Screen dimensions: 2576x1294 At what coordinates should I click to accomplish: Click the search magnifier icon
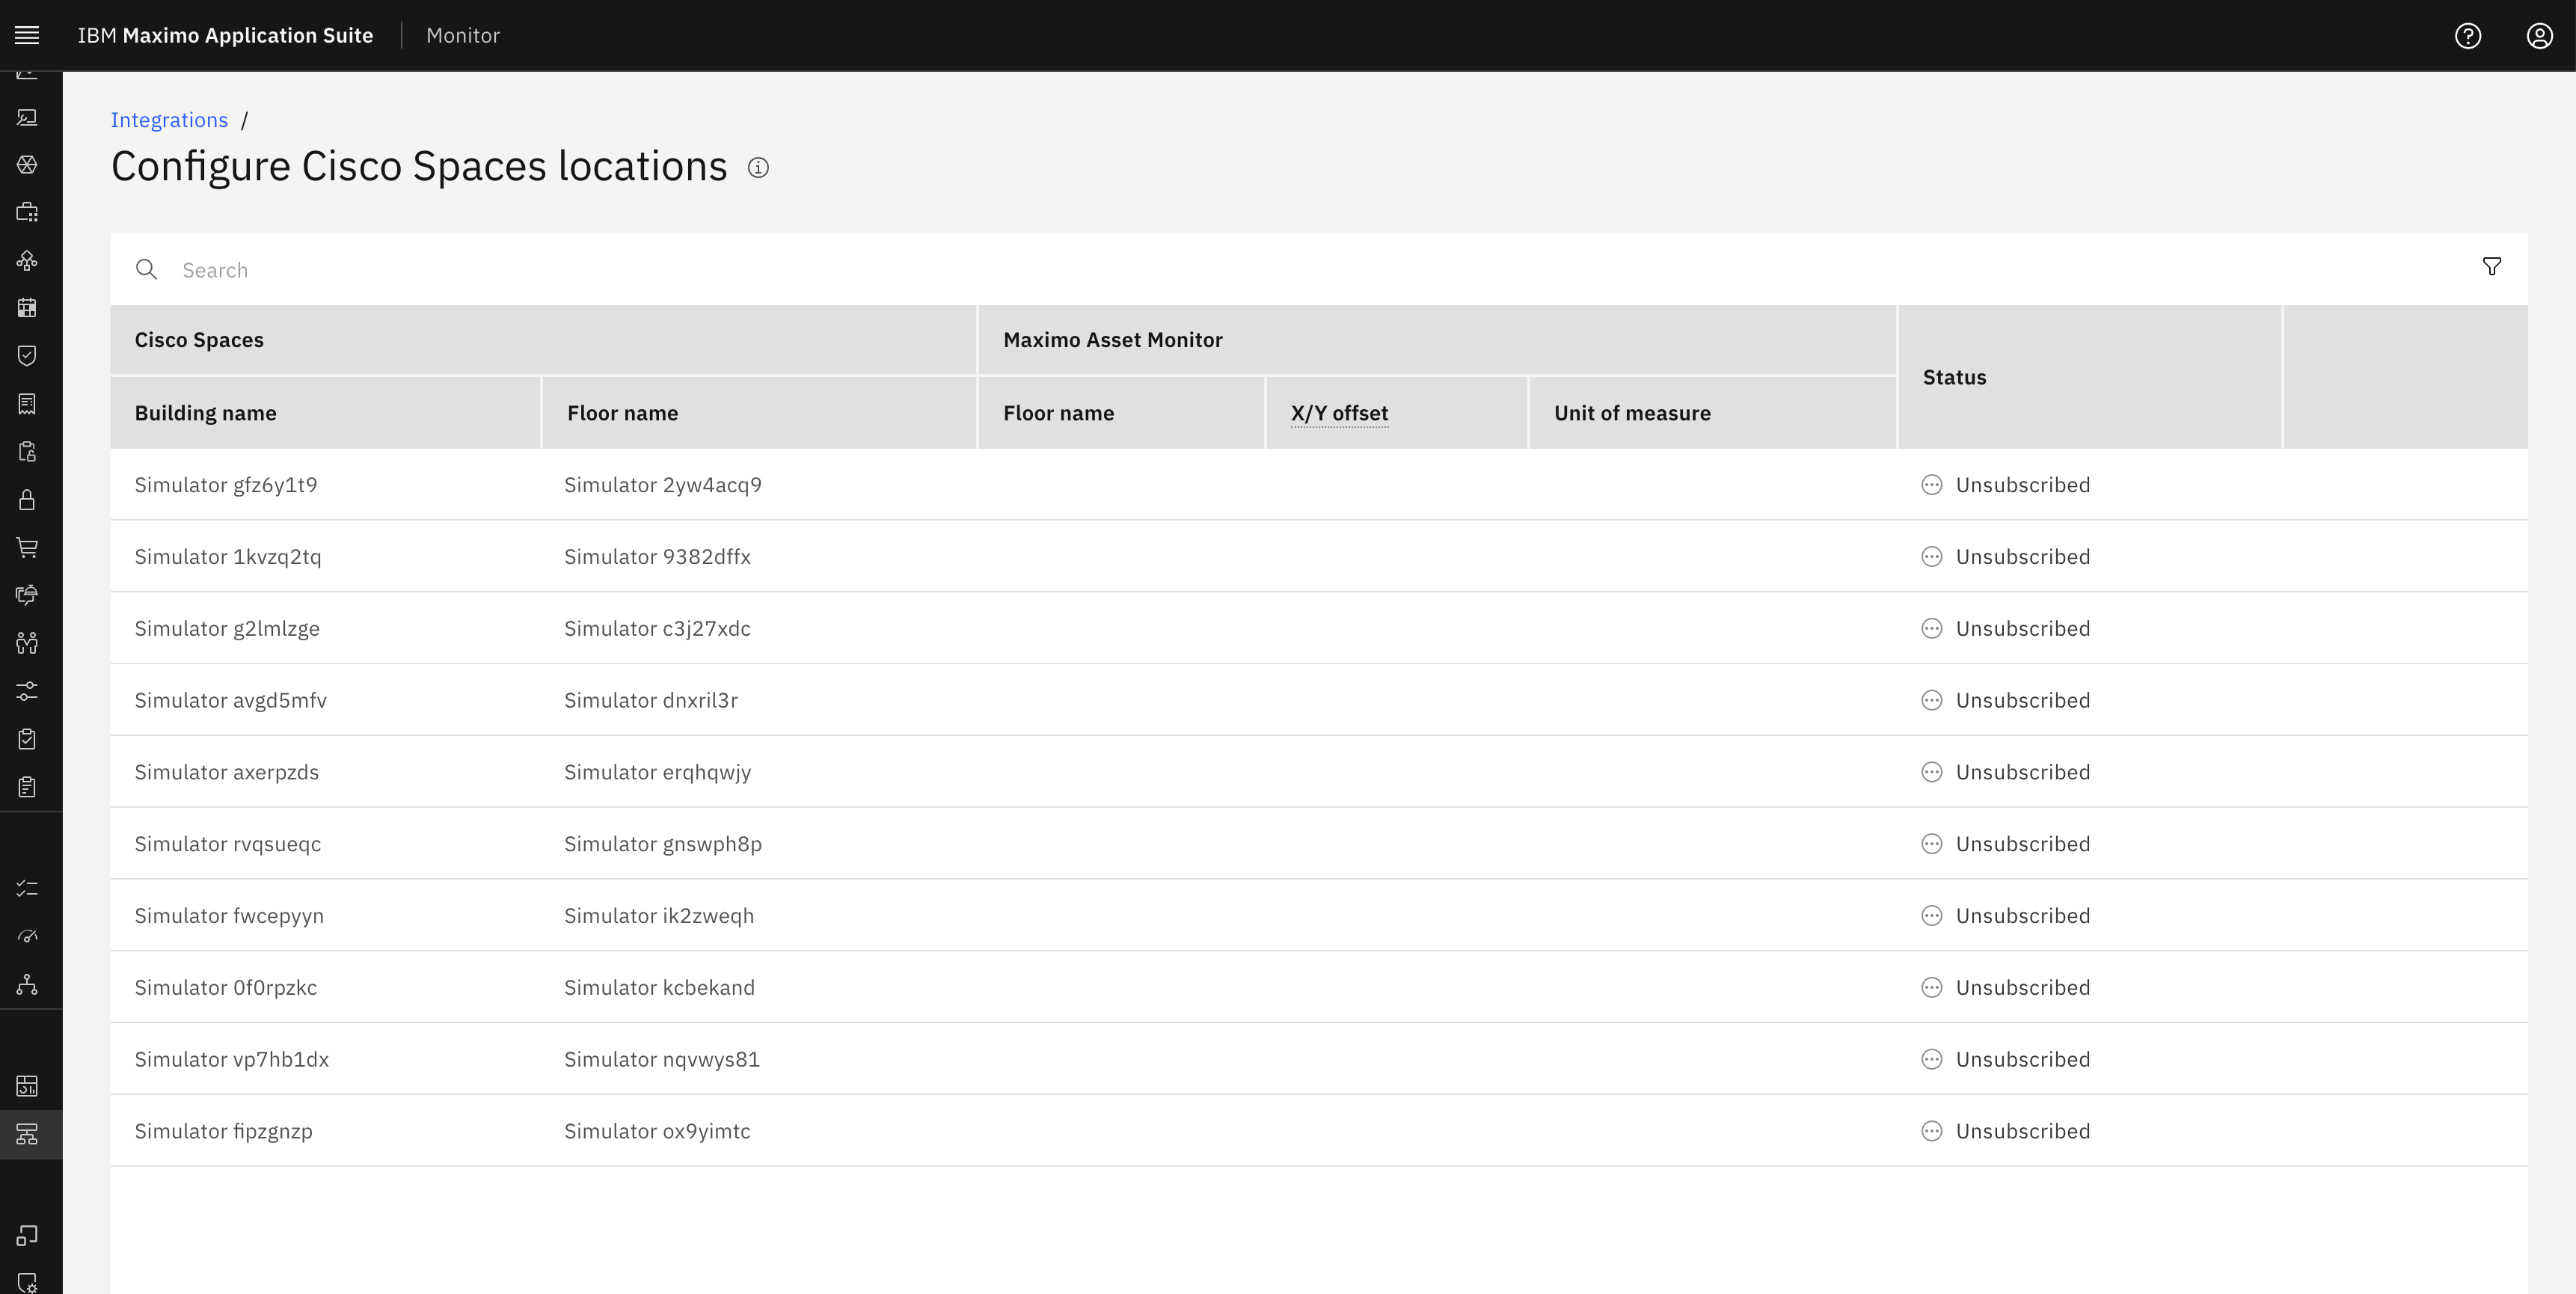pyautogui.click(x=146, y=269)
